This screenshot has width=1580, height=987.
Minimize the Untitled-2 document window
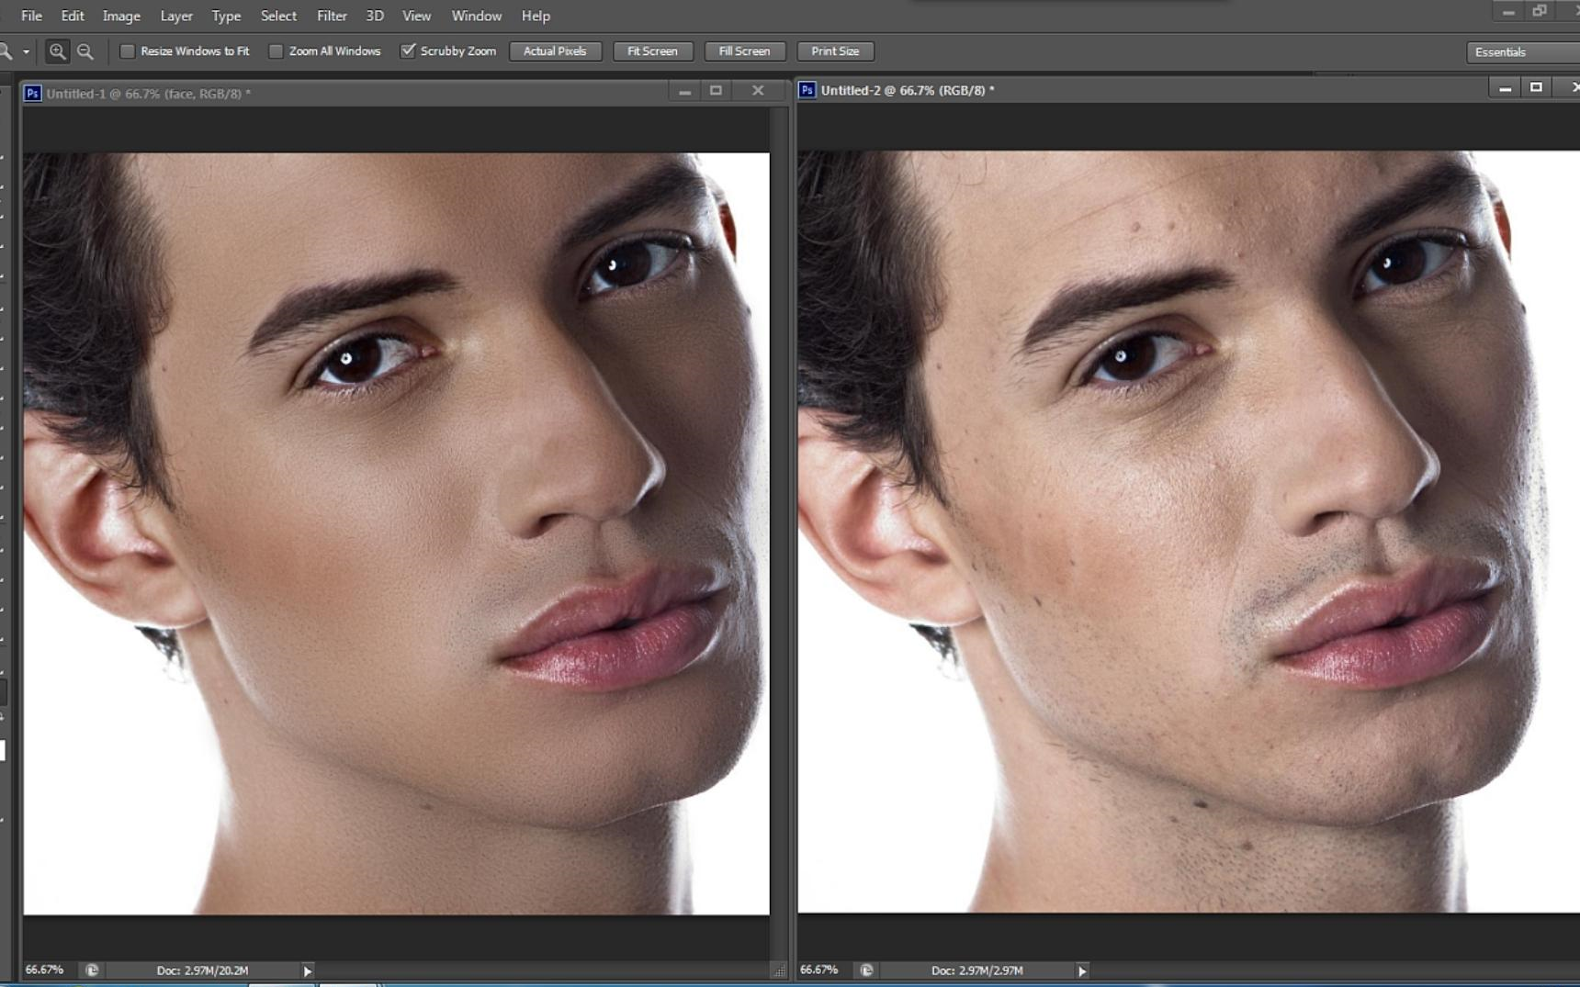pos(1505,88)
